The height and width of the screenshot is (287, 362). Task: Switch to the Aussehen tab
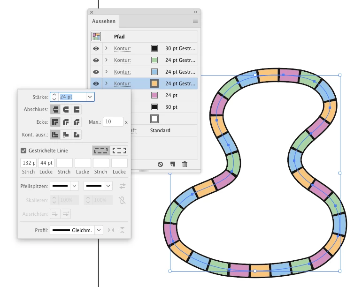(x=104, y=21)
